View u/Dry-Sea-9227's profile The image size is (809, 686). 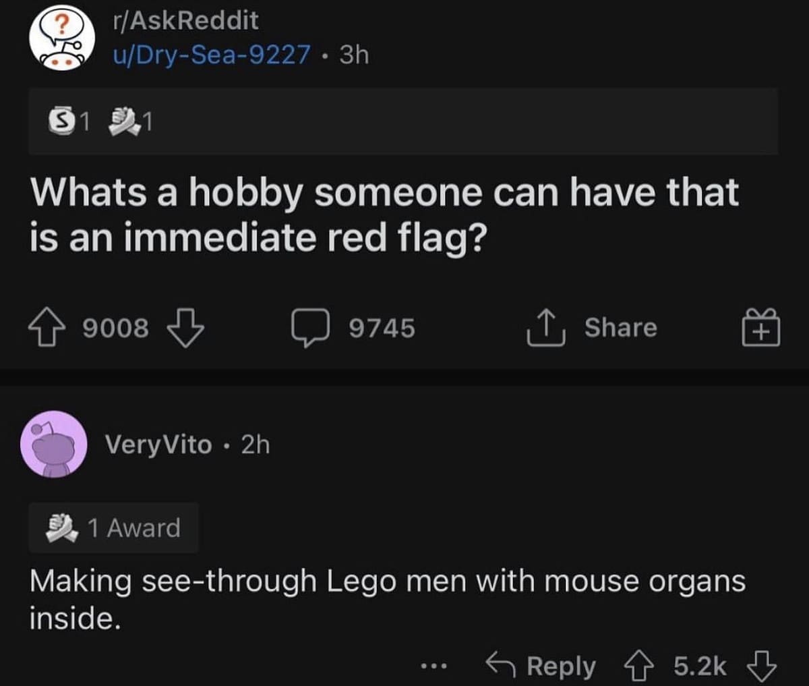pos(211,55)
